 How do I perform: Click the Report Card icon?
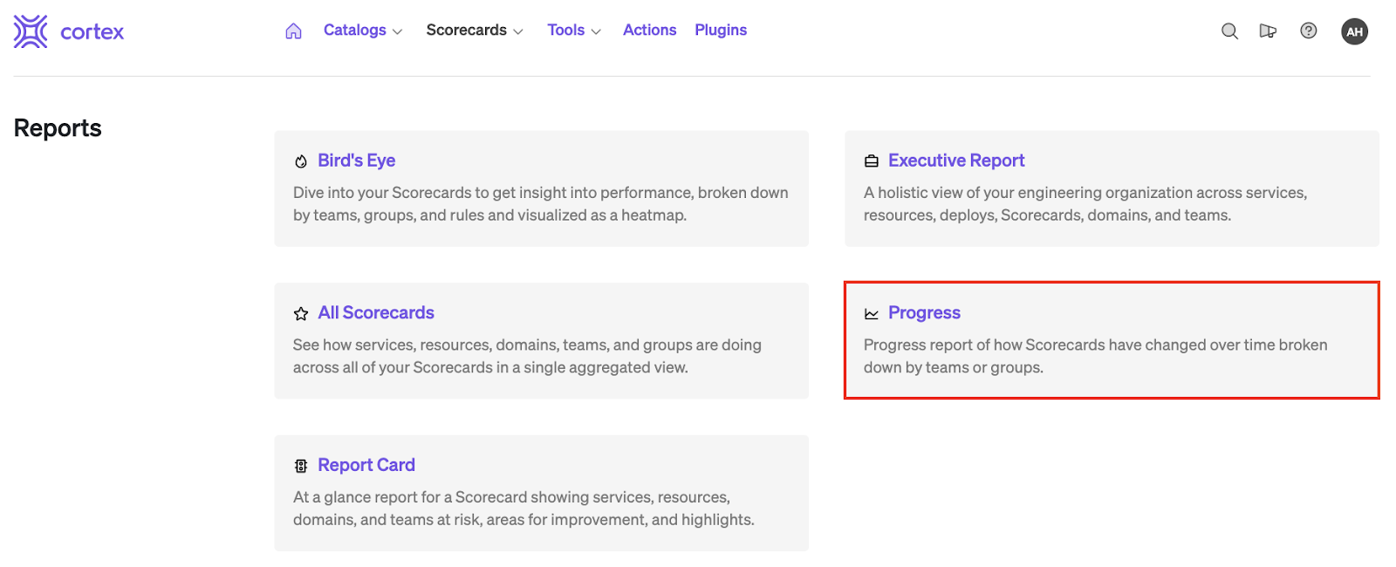point(301,466)
